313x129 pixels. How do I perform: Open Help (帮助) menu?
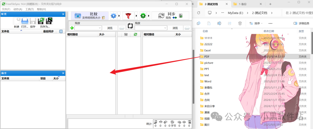pos(41,9)
